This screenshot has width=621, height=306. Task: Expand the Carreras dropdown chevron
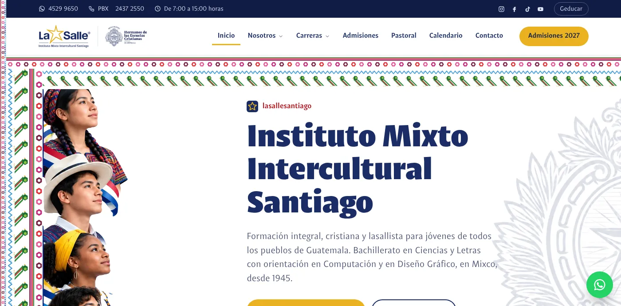click(x=327, y=36)
